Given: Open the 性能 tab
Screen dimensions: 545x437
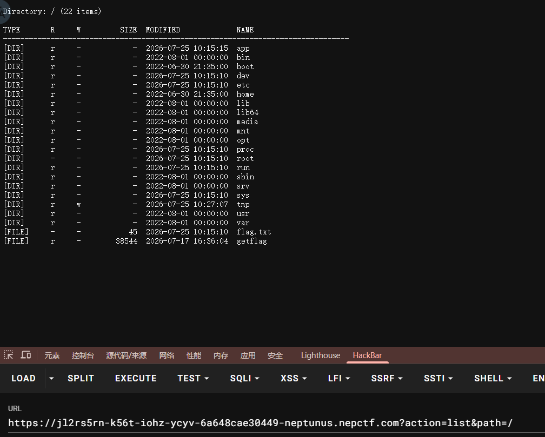Looking at the screenshot, I should [x=194, y=355].
